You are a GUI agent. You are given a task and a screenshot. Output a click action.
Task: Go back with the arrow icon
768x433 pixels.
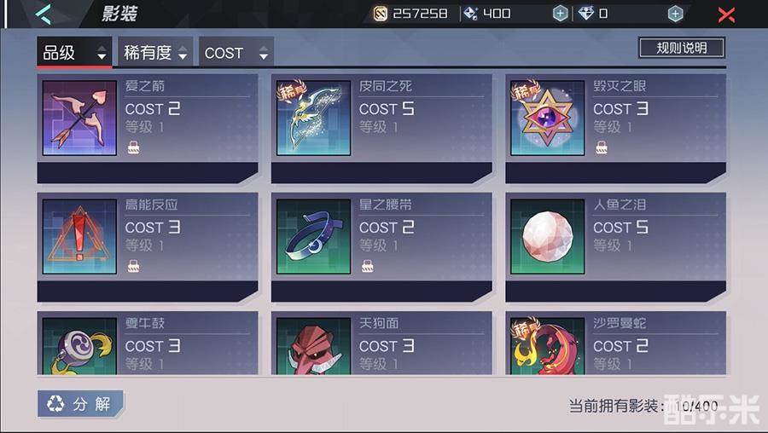click(x=44, y=14)
